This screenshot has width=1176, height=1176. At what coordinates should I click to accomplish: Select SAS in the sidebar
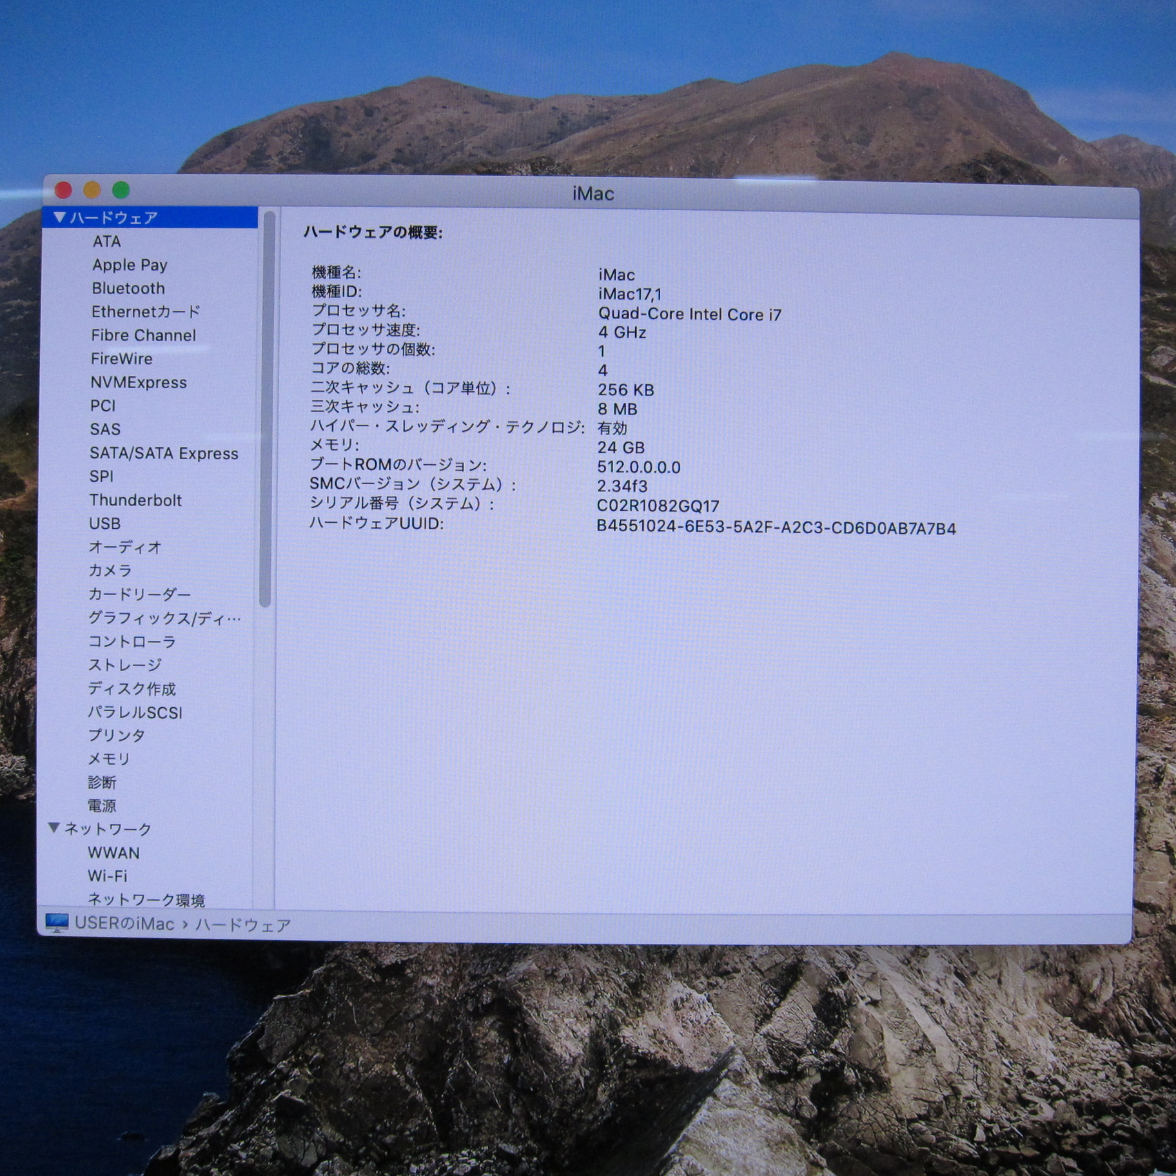click(x=105, y=429)
